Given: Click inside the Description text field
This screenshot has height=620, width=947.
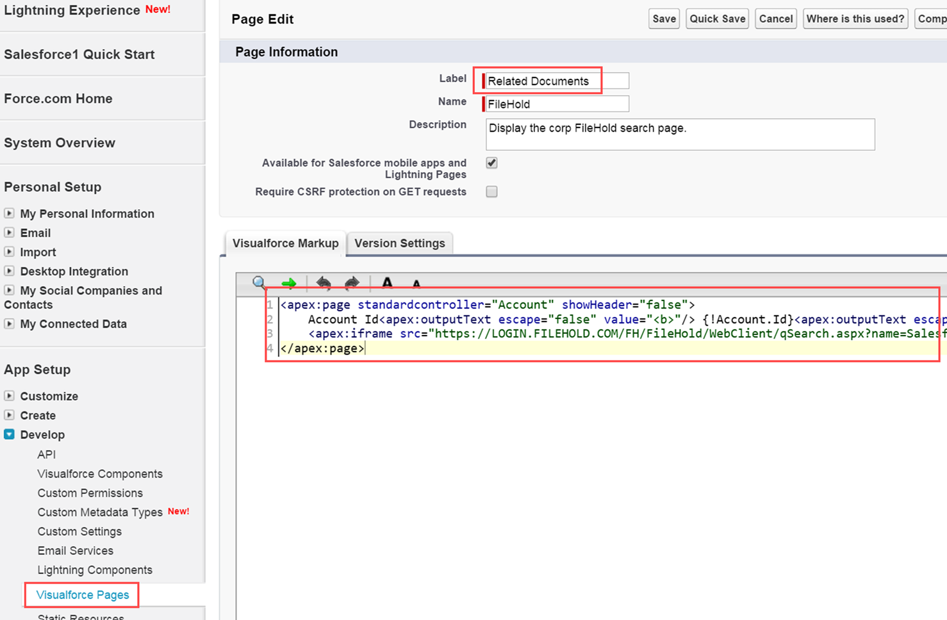Looking at the screenshot, I should pos(679,135).
